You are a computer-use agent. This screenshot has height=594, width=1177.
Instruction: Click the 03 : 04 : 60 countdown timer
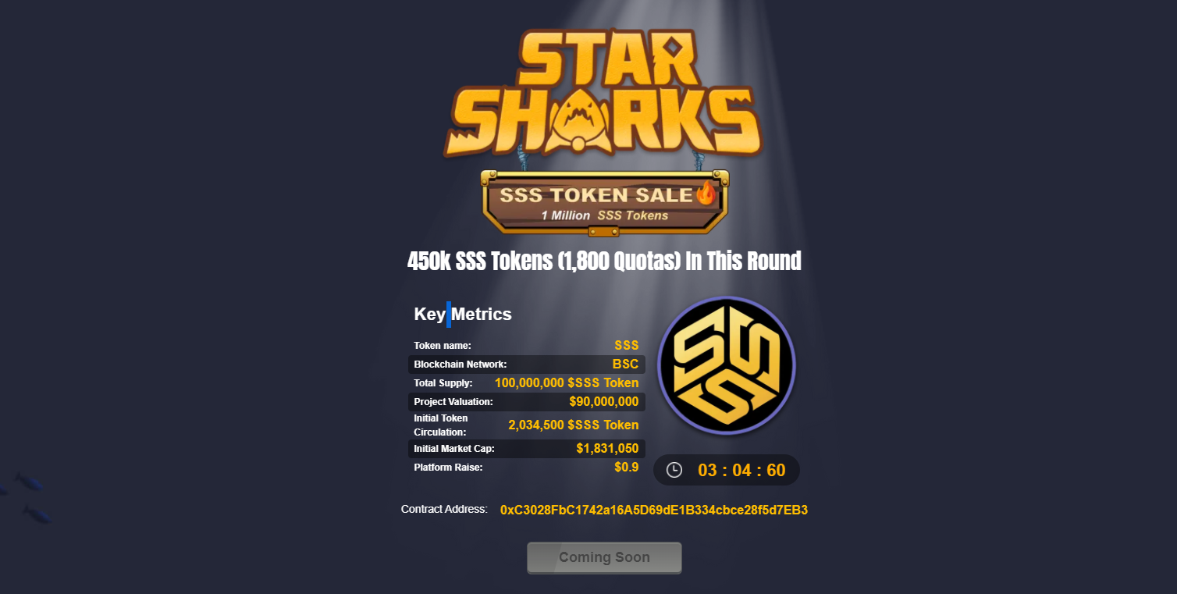(741, 470)
